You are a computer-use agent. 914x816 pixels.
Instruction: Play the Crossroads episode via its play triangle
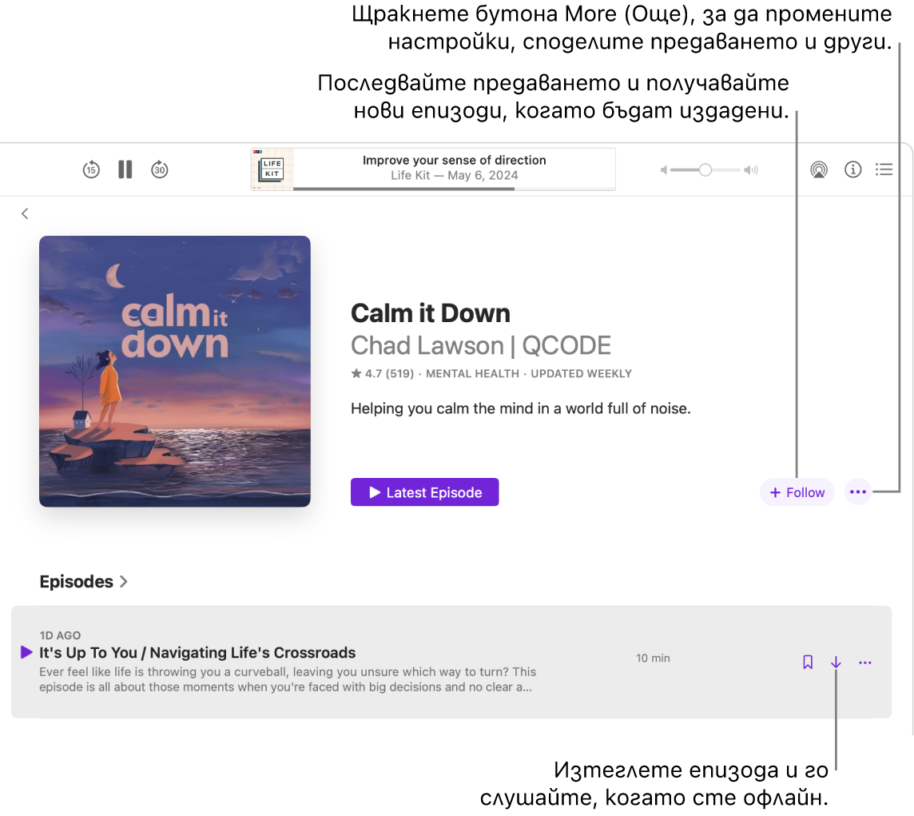click(25, 653)
